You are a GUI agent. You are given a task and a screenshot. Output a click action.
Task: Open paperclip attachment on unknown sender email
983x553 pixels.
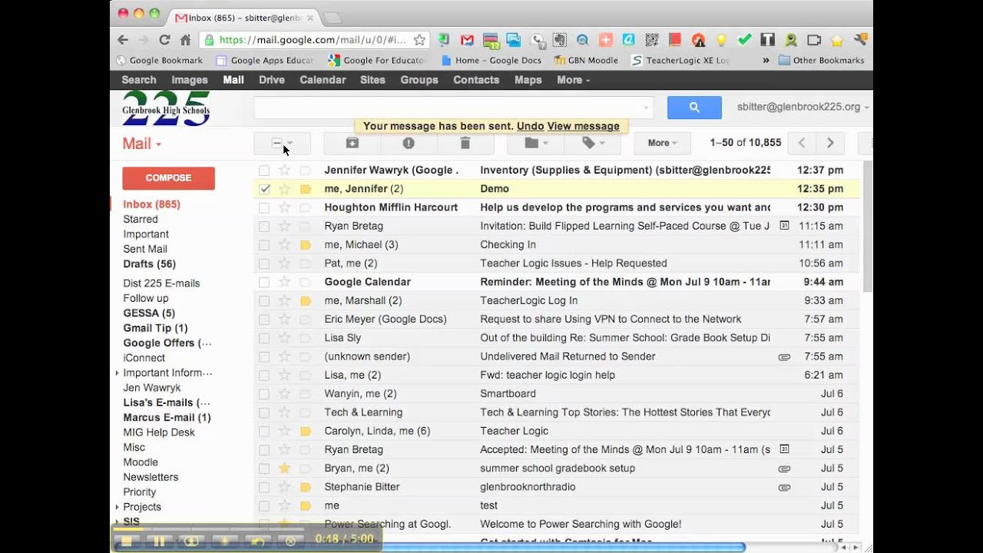(x=784, y=357)
